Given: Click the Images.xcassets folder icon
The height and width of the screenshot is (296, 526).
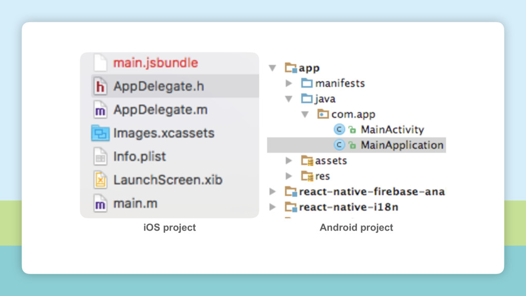Looking at the screenshot, I should 100,133.
